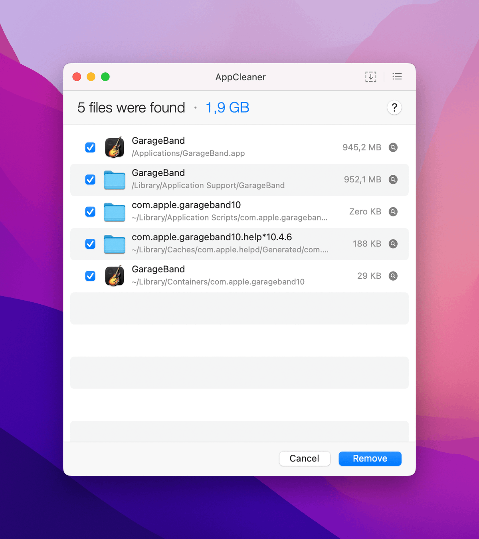Click magnifier beside the 188 KB cache item
Screen dimensions: 479x539
coord(393,244)
